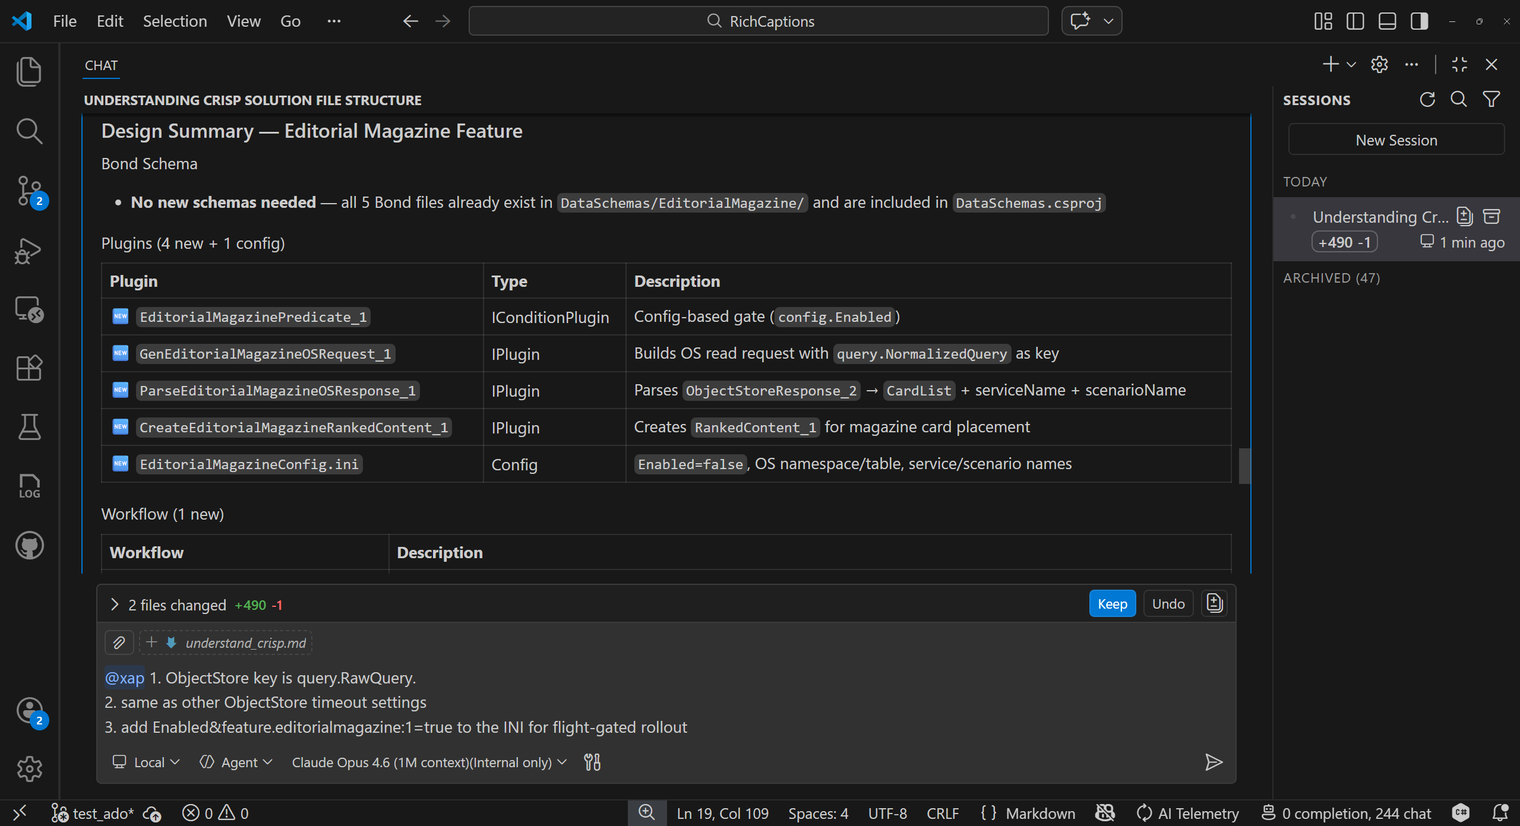Toggle the Primary Side Bar layout
This screenshot has height=826, width=1520.
[x=1355, y=21]
